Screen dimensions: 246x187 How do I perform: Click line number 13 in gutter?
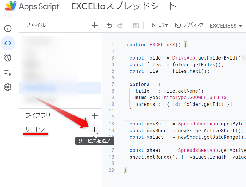(111, 124)
